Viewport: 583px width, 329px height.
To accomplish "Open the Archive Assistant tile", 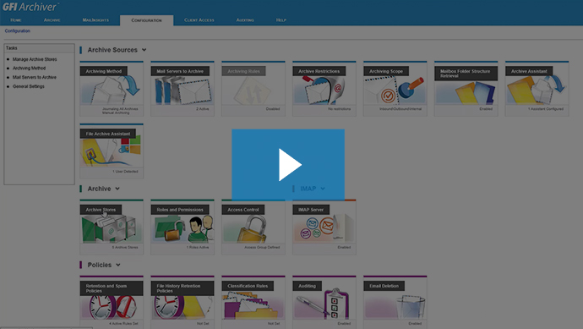I will coord(537,89).
